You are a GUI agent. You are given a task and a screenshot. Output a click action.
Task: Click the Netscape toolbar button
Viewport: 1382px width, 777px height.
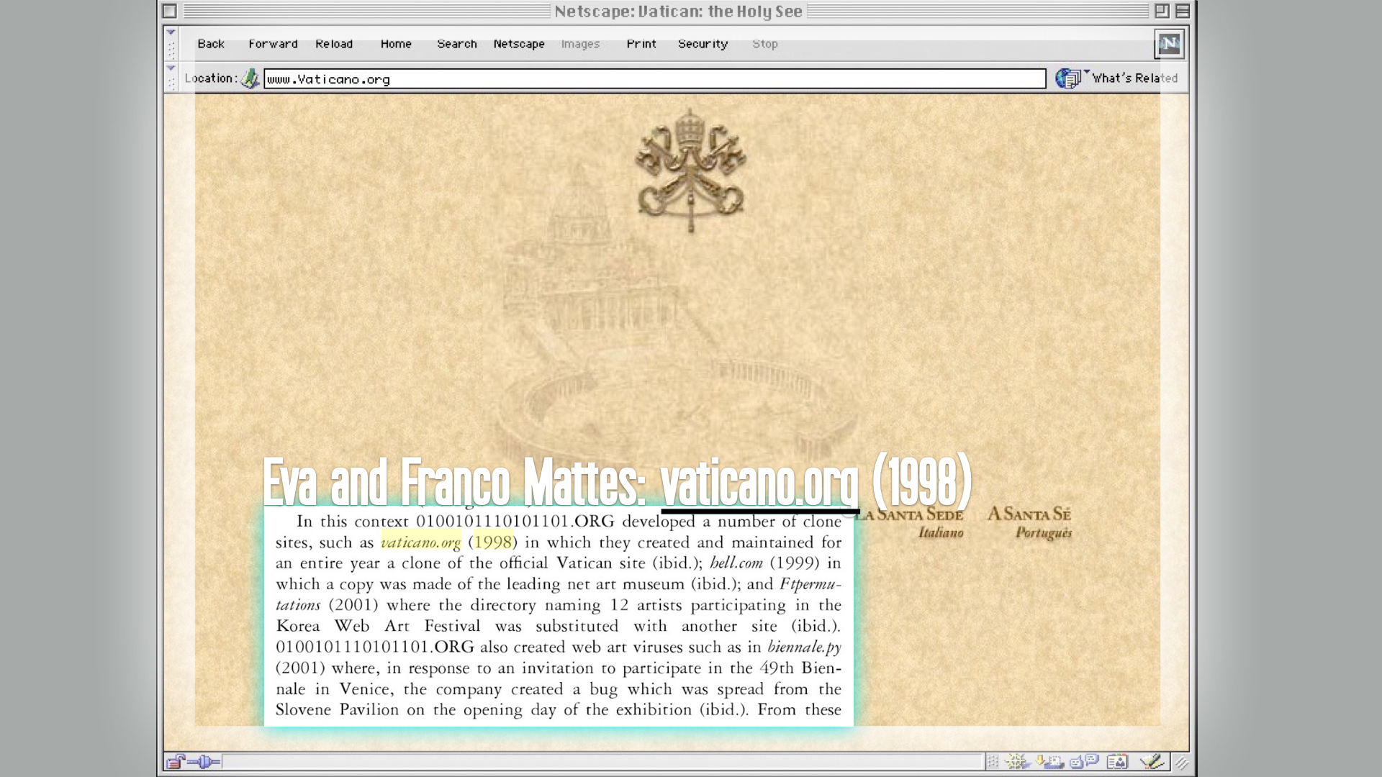[x=519, y=44]
